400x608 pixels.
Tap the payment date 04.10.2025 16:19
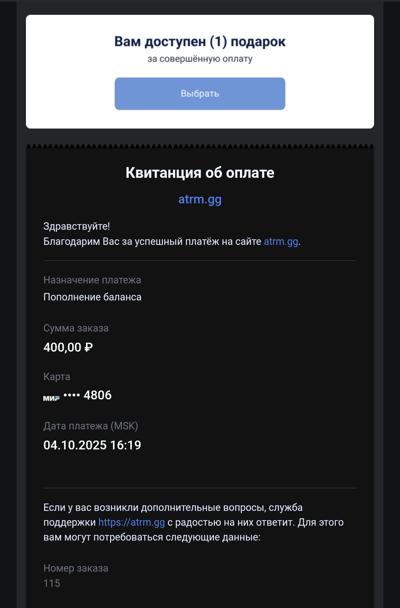pyautogui.click(x=92, y=445)
